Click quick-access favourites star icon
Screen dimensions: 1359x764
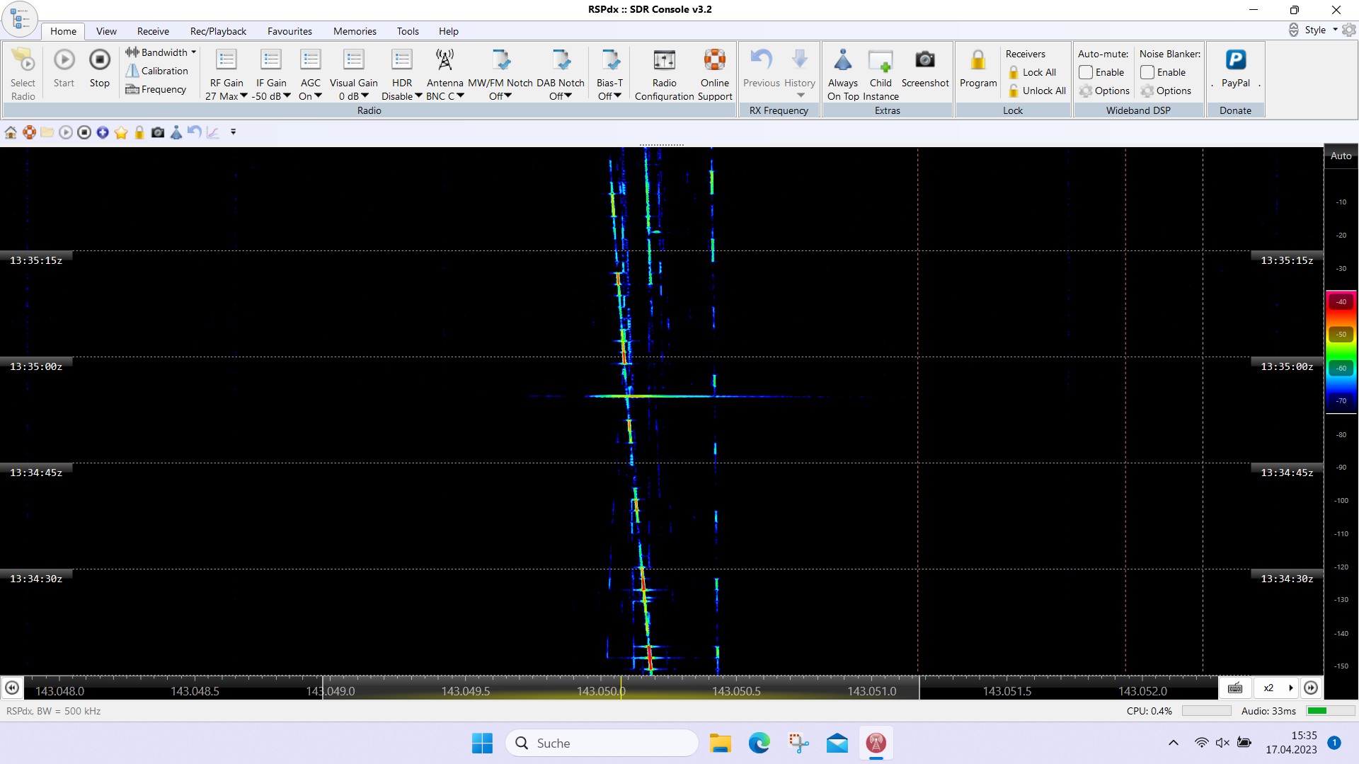pyautogui.click(x=121, y=132)
